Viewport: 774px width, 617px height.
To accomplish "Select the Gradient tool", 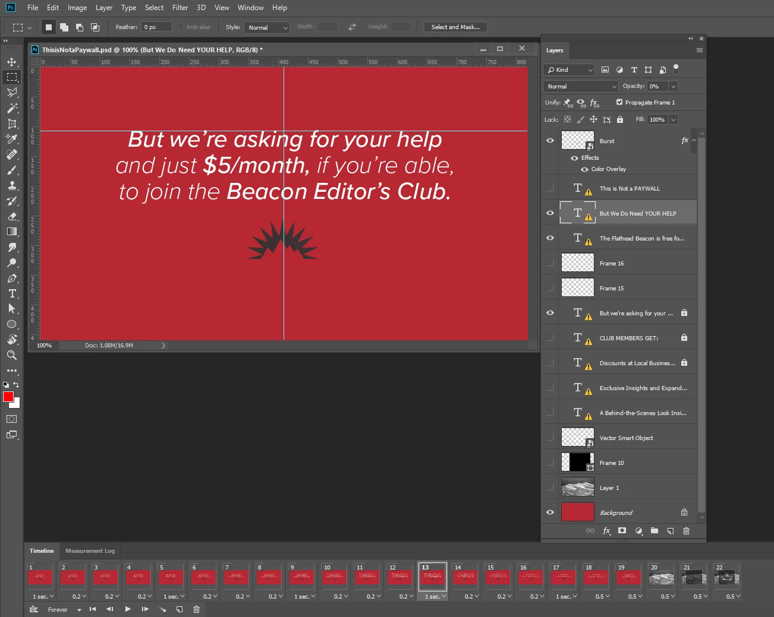I will 12,232.
